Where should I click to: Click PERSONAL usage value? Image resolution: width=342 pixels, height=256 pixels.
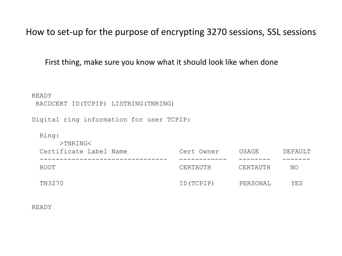click(x=255, y=183)
